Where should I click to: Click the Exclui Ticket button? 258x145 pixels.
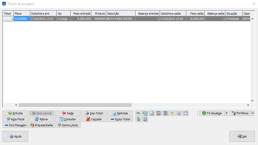(120, 119)
